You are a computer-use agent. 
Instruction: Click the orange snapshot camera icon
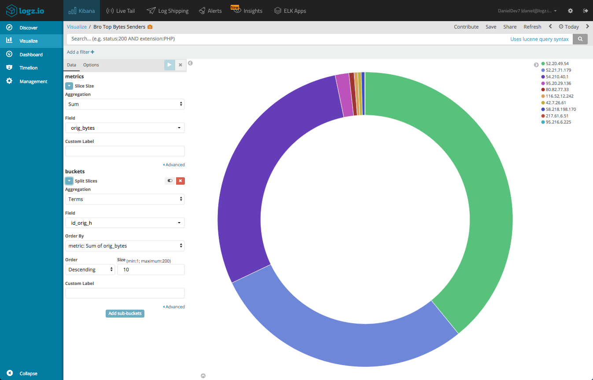(x=150, y=27)
